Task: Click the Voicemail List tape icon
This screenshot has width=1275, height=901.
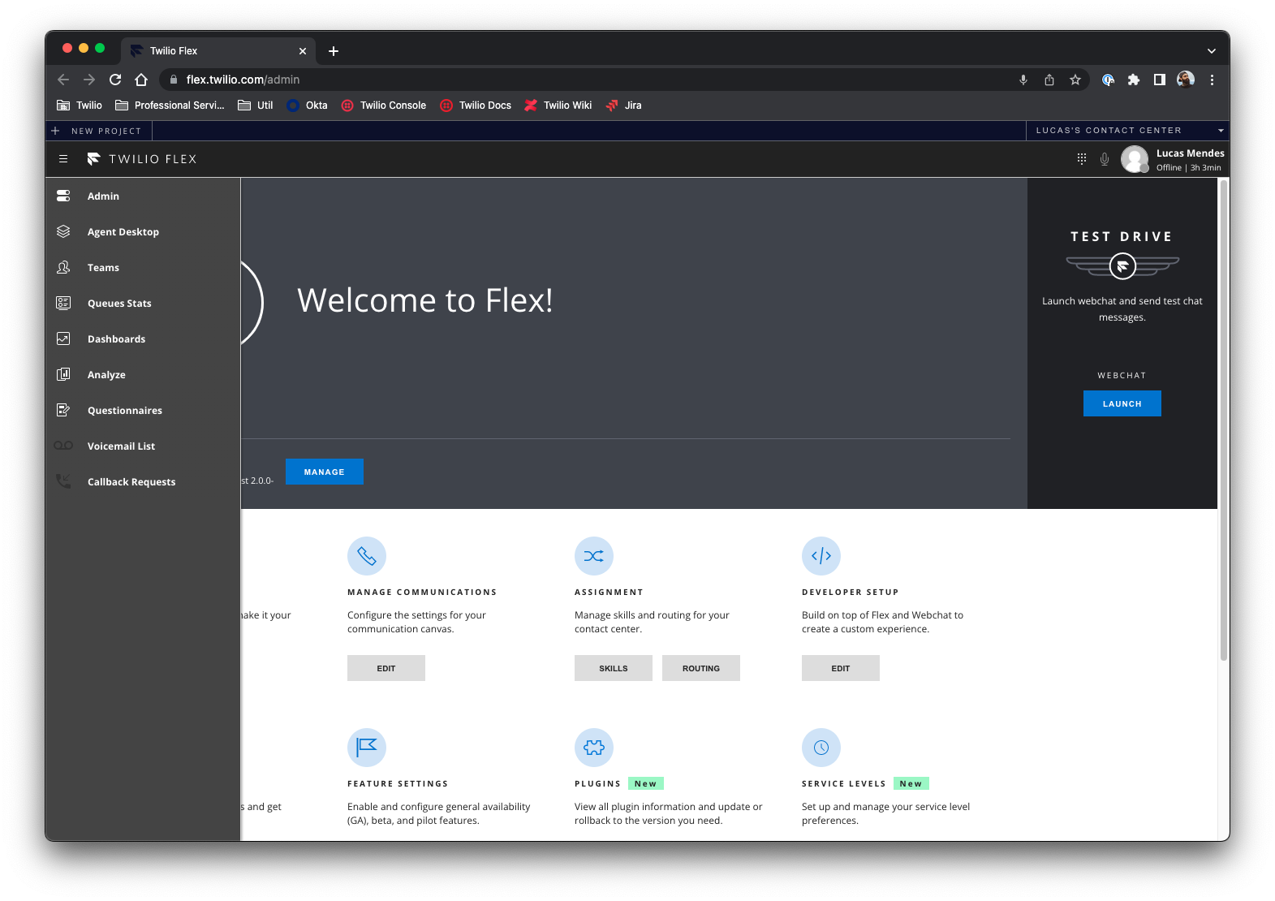Action: coord(63,446)
